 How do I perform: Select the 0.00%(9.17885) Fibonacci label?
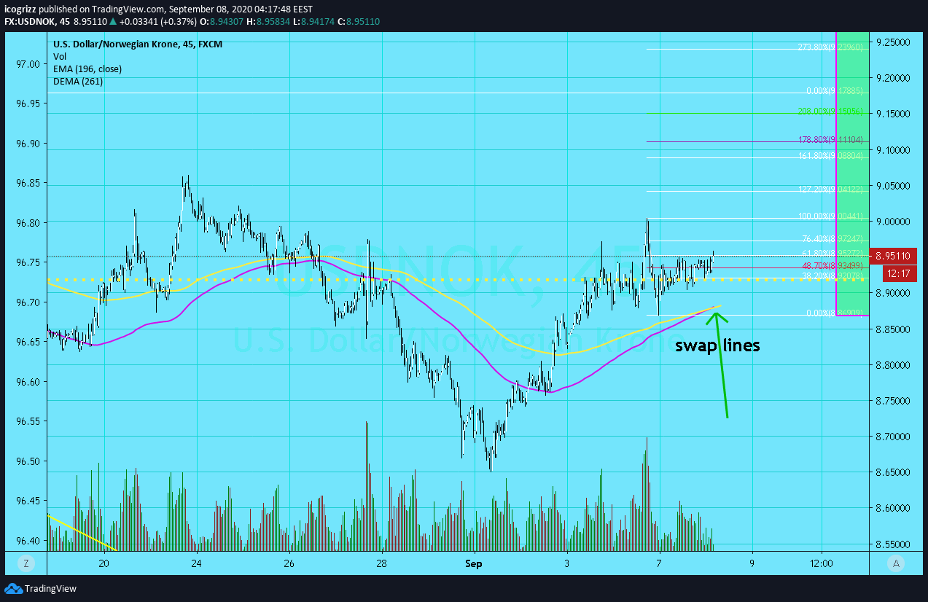point(835,91)
